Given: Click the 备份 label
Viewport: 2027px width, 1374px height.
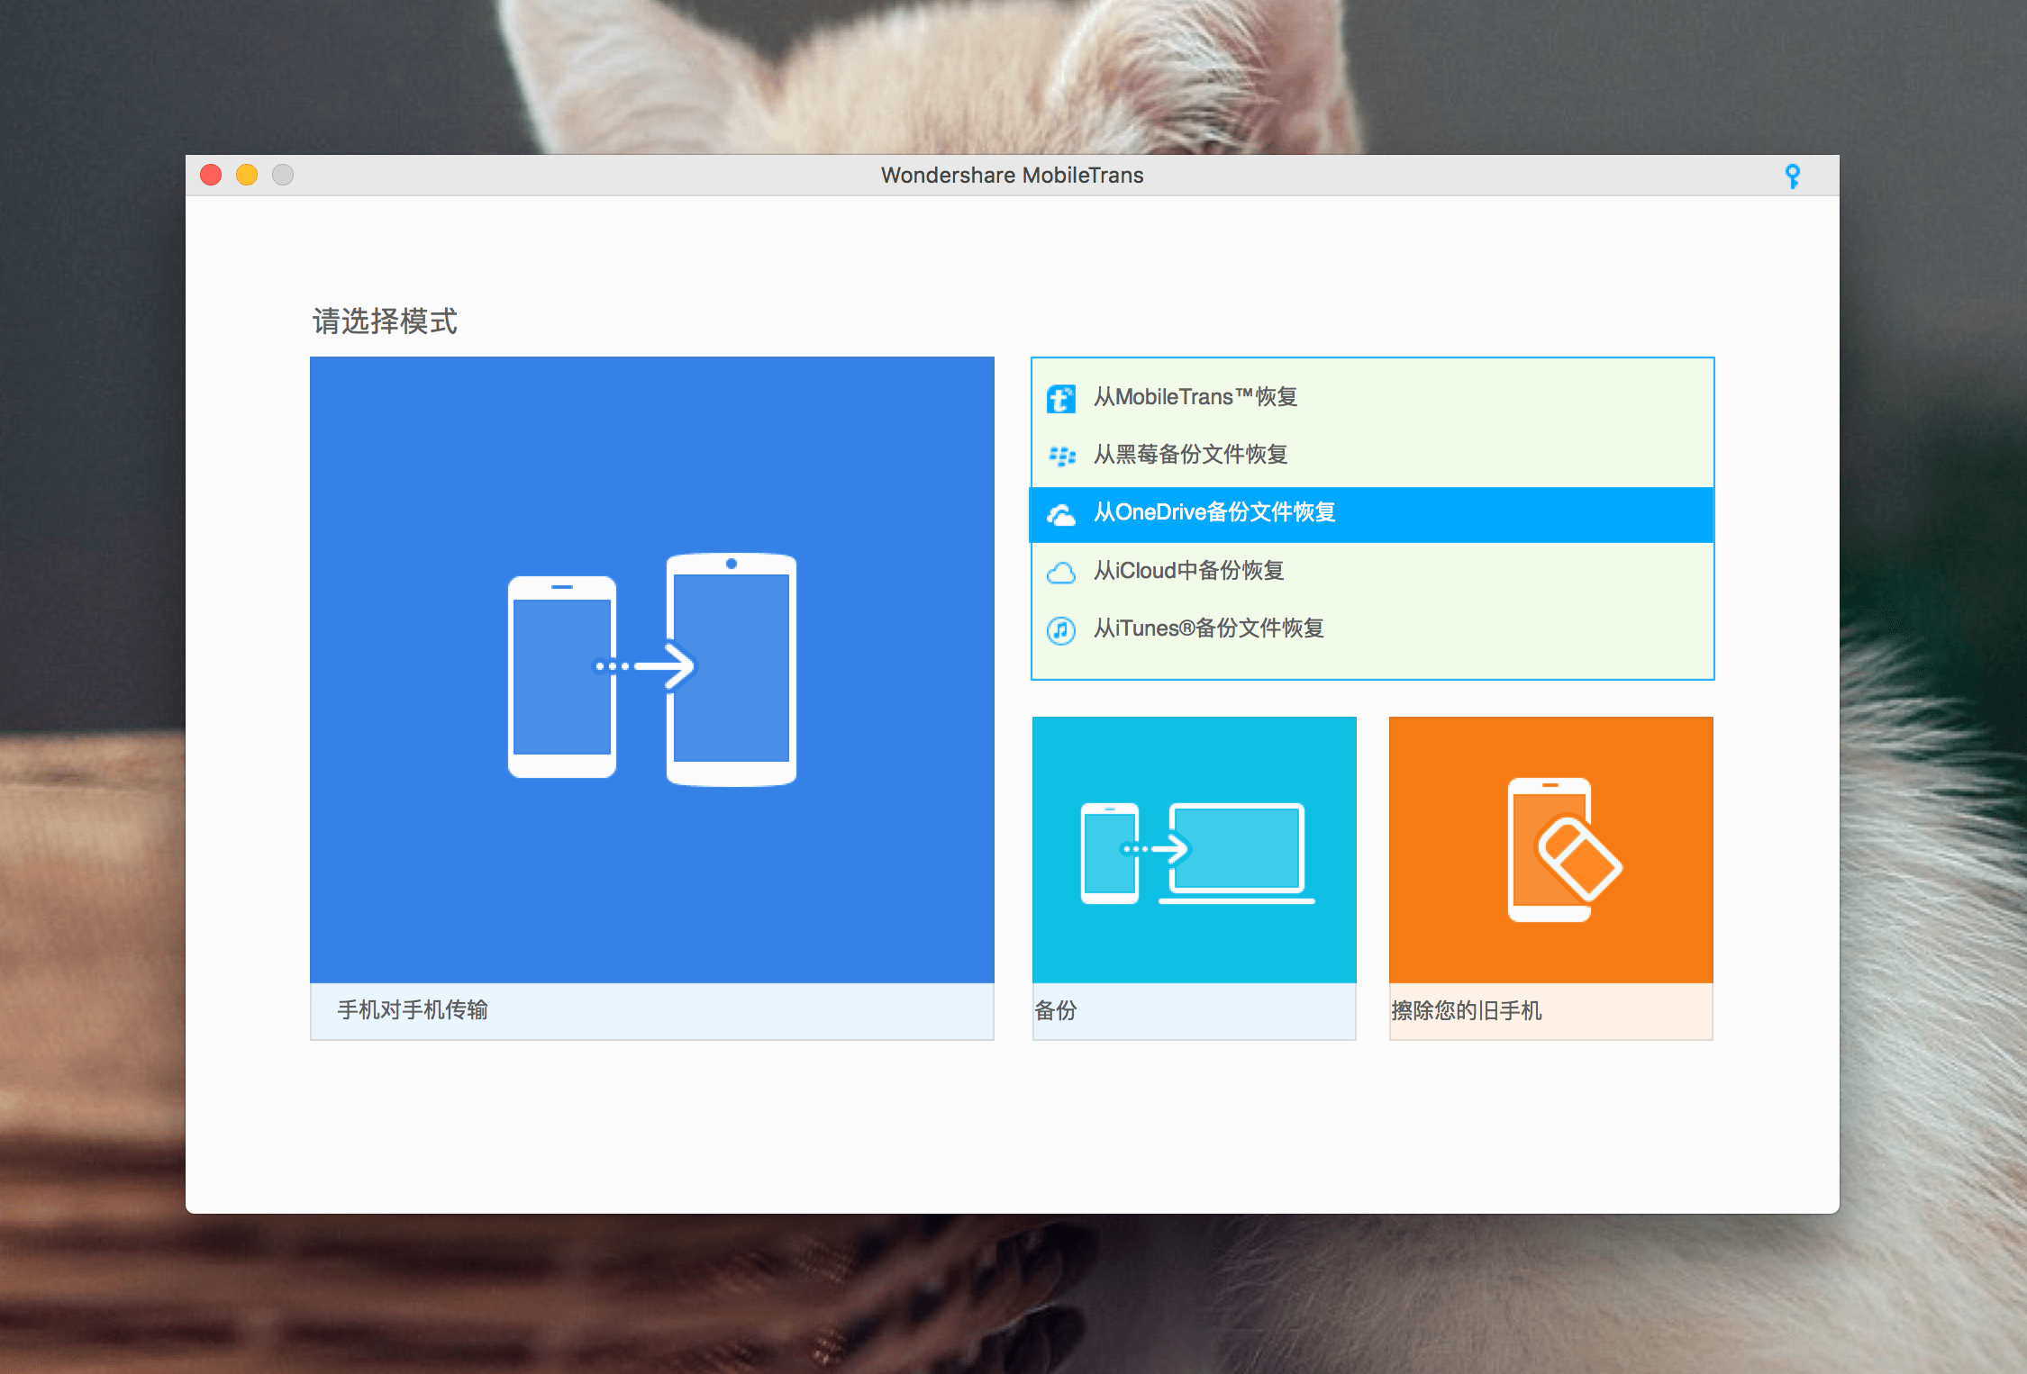Looking at the screenshot, I should (x=1056, y=1011).
